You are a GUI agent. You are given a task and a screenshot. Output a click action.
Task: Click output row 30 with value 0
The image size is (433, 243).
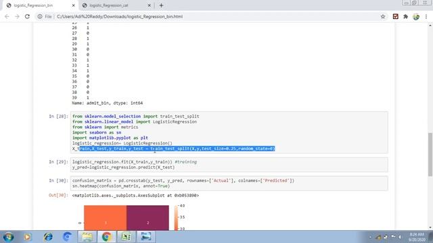[81, 49]
